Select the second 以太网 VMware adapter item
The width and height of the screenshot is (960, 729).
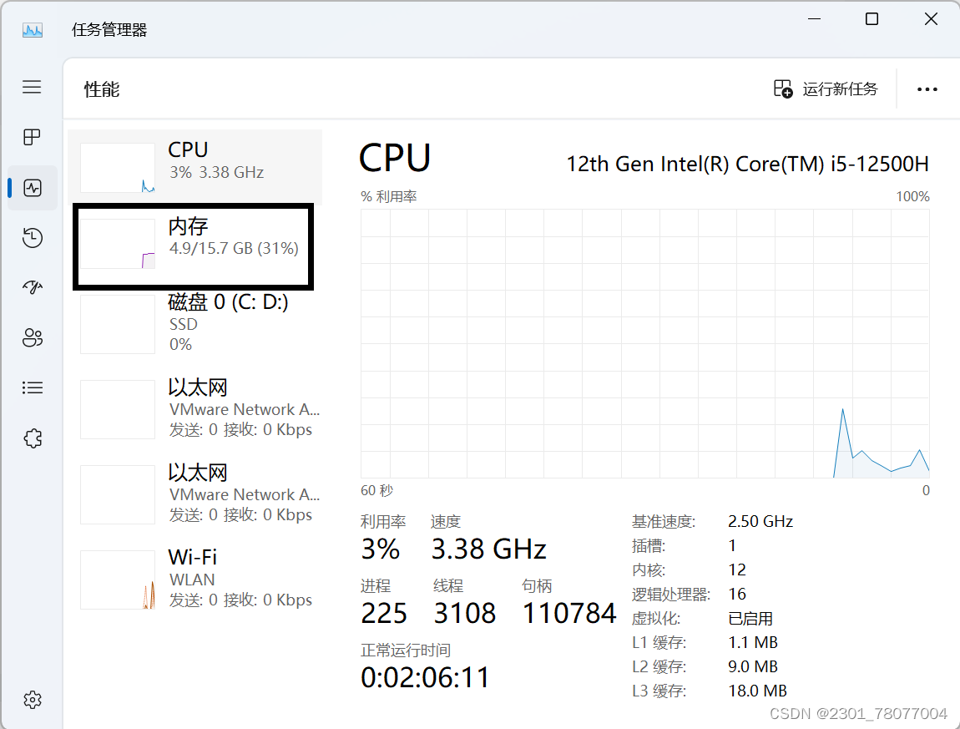point(195,494)
